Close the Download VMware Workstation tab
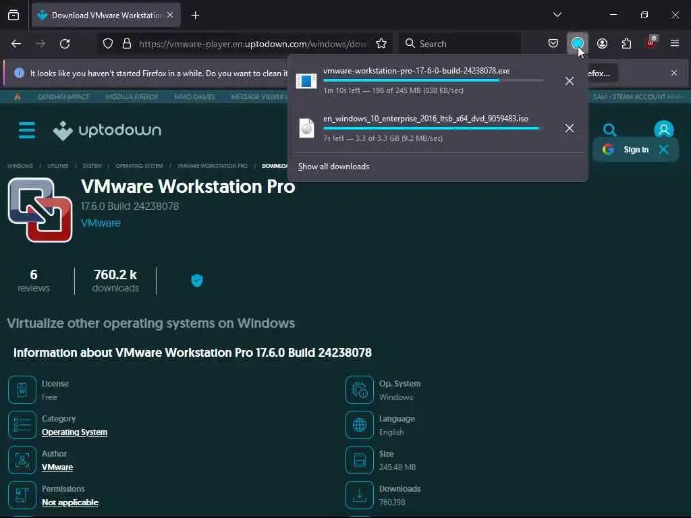This screenshot has width=691, height=518. pyautogui.click(x=170, y=15)
